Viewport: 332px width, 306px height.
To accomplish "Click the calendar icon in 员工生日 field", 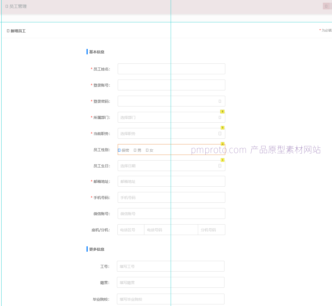I will (220, 166).
